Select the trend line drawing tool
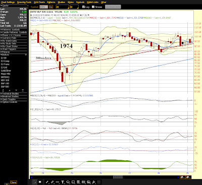 pos(47,182)
